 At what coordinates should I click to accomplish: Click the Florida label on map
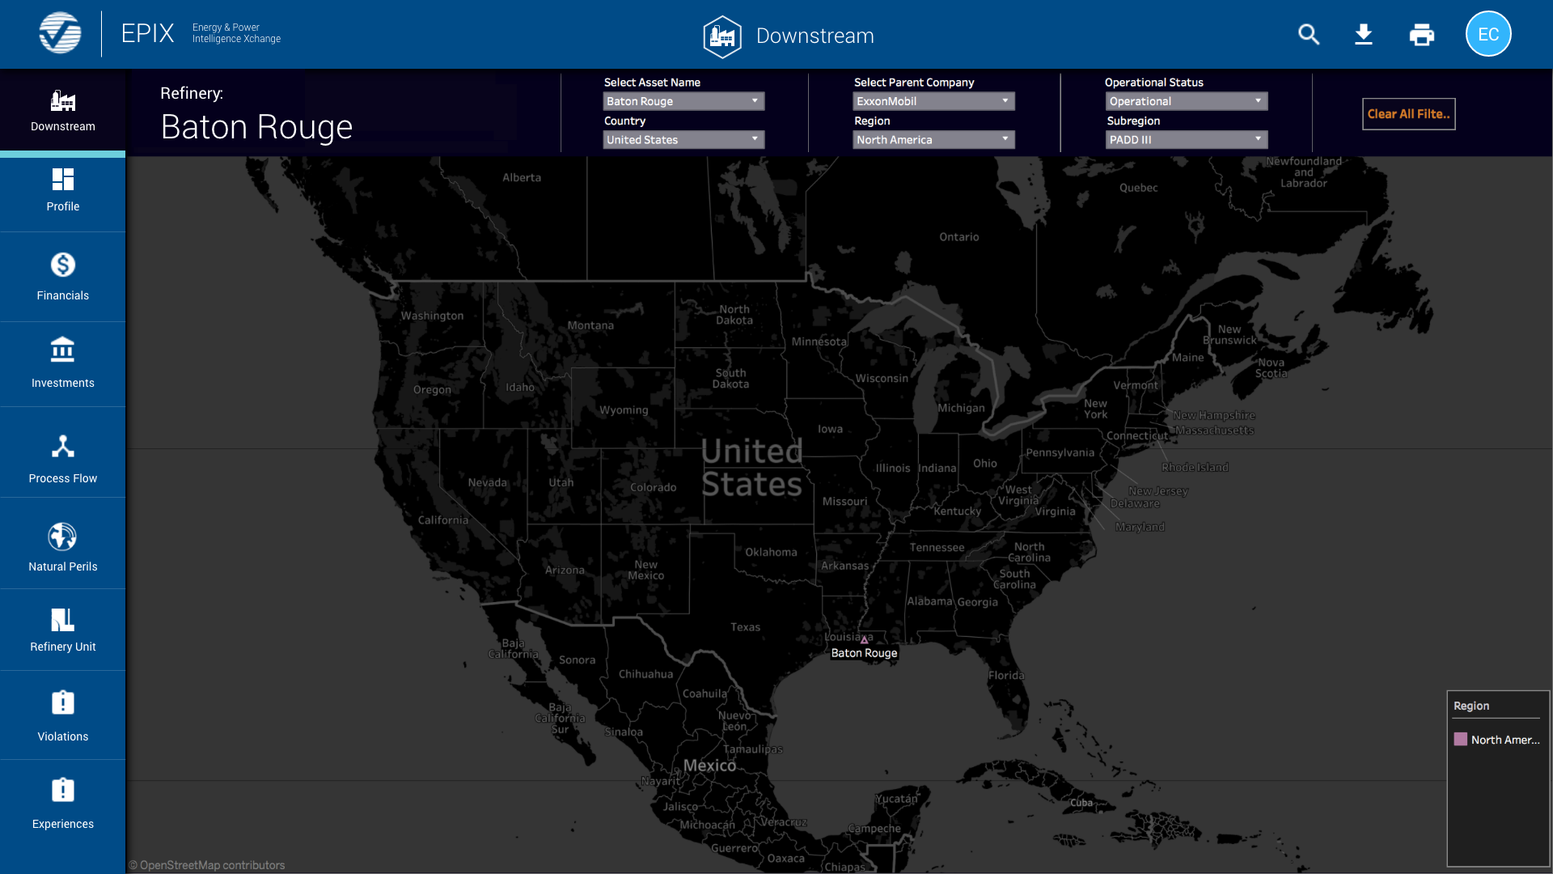pyautogui.click(x=1006, y=675)
